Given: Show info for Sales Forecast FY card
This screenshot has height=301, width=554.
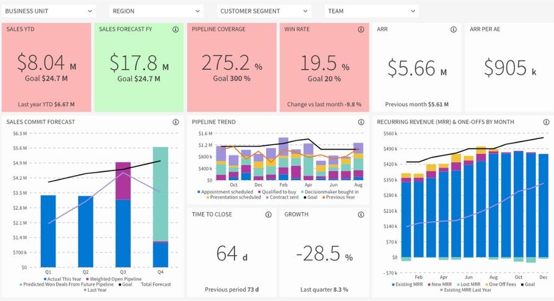Looking at the screenshot, I should tap(176, 29).
